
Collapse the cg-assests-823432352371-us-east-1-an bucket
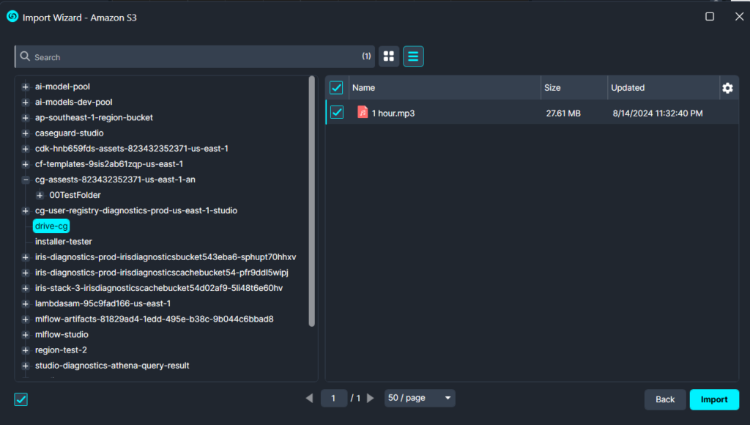[26, 180]
